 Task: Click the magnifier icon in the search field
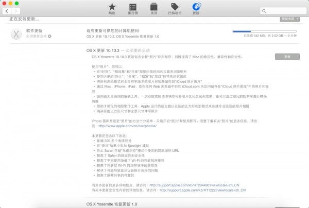(264, 11)
